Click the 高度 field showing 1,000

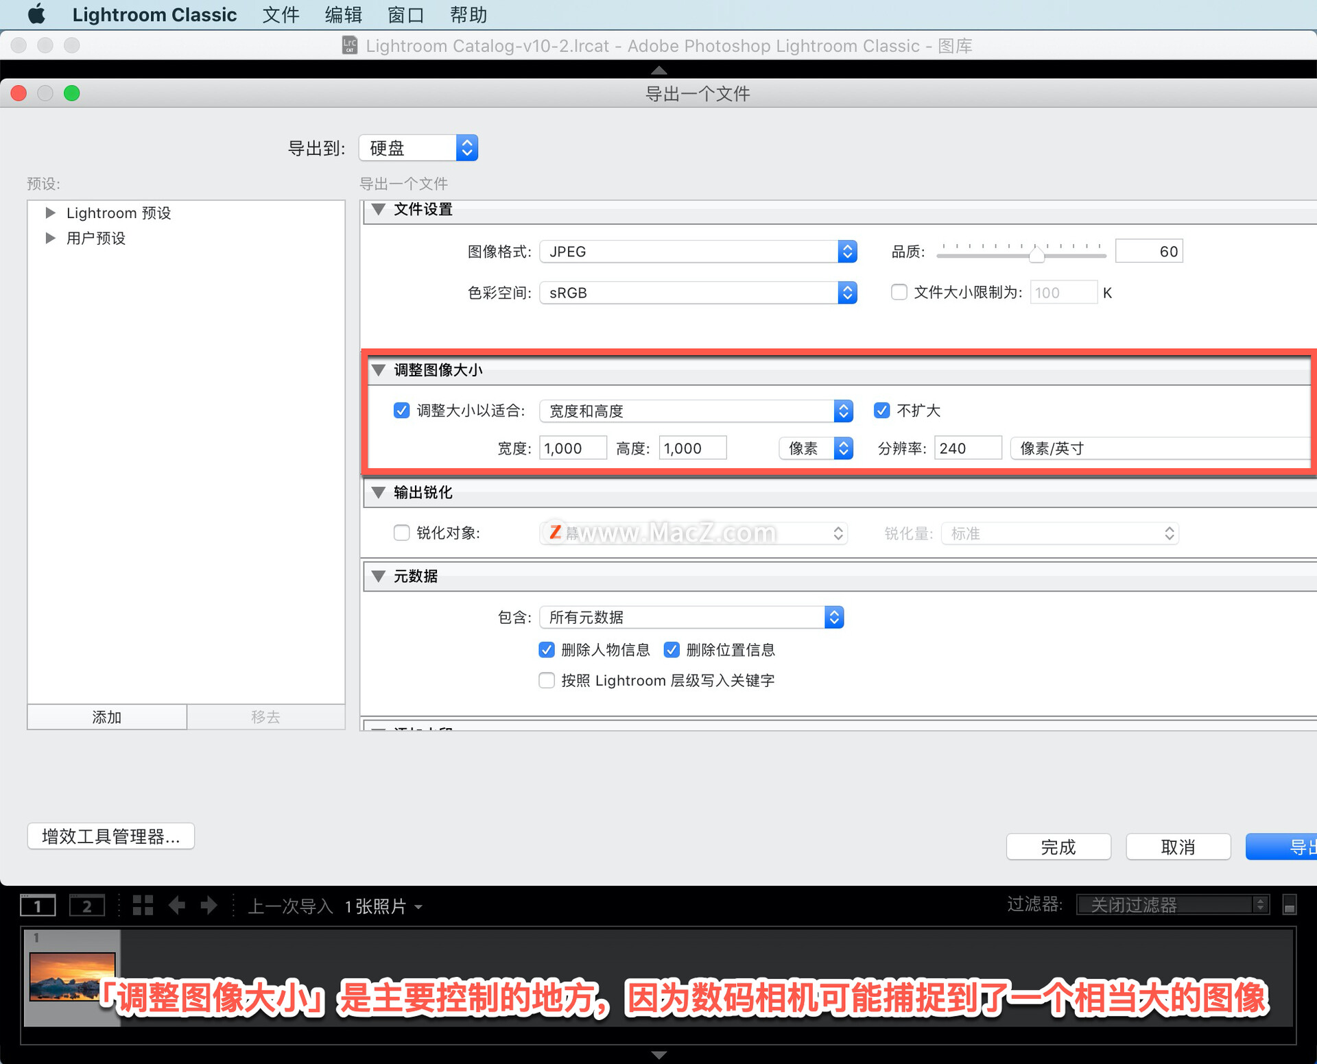tap(692, 448)
